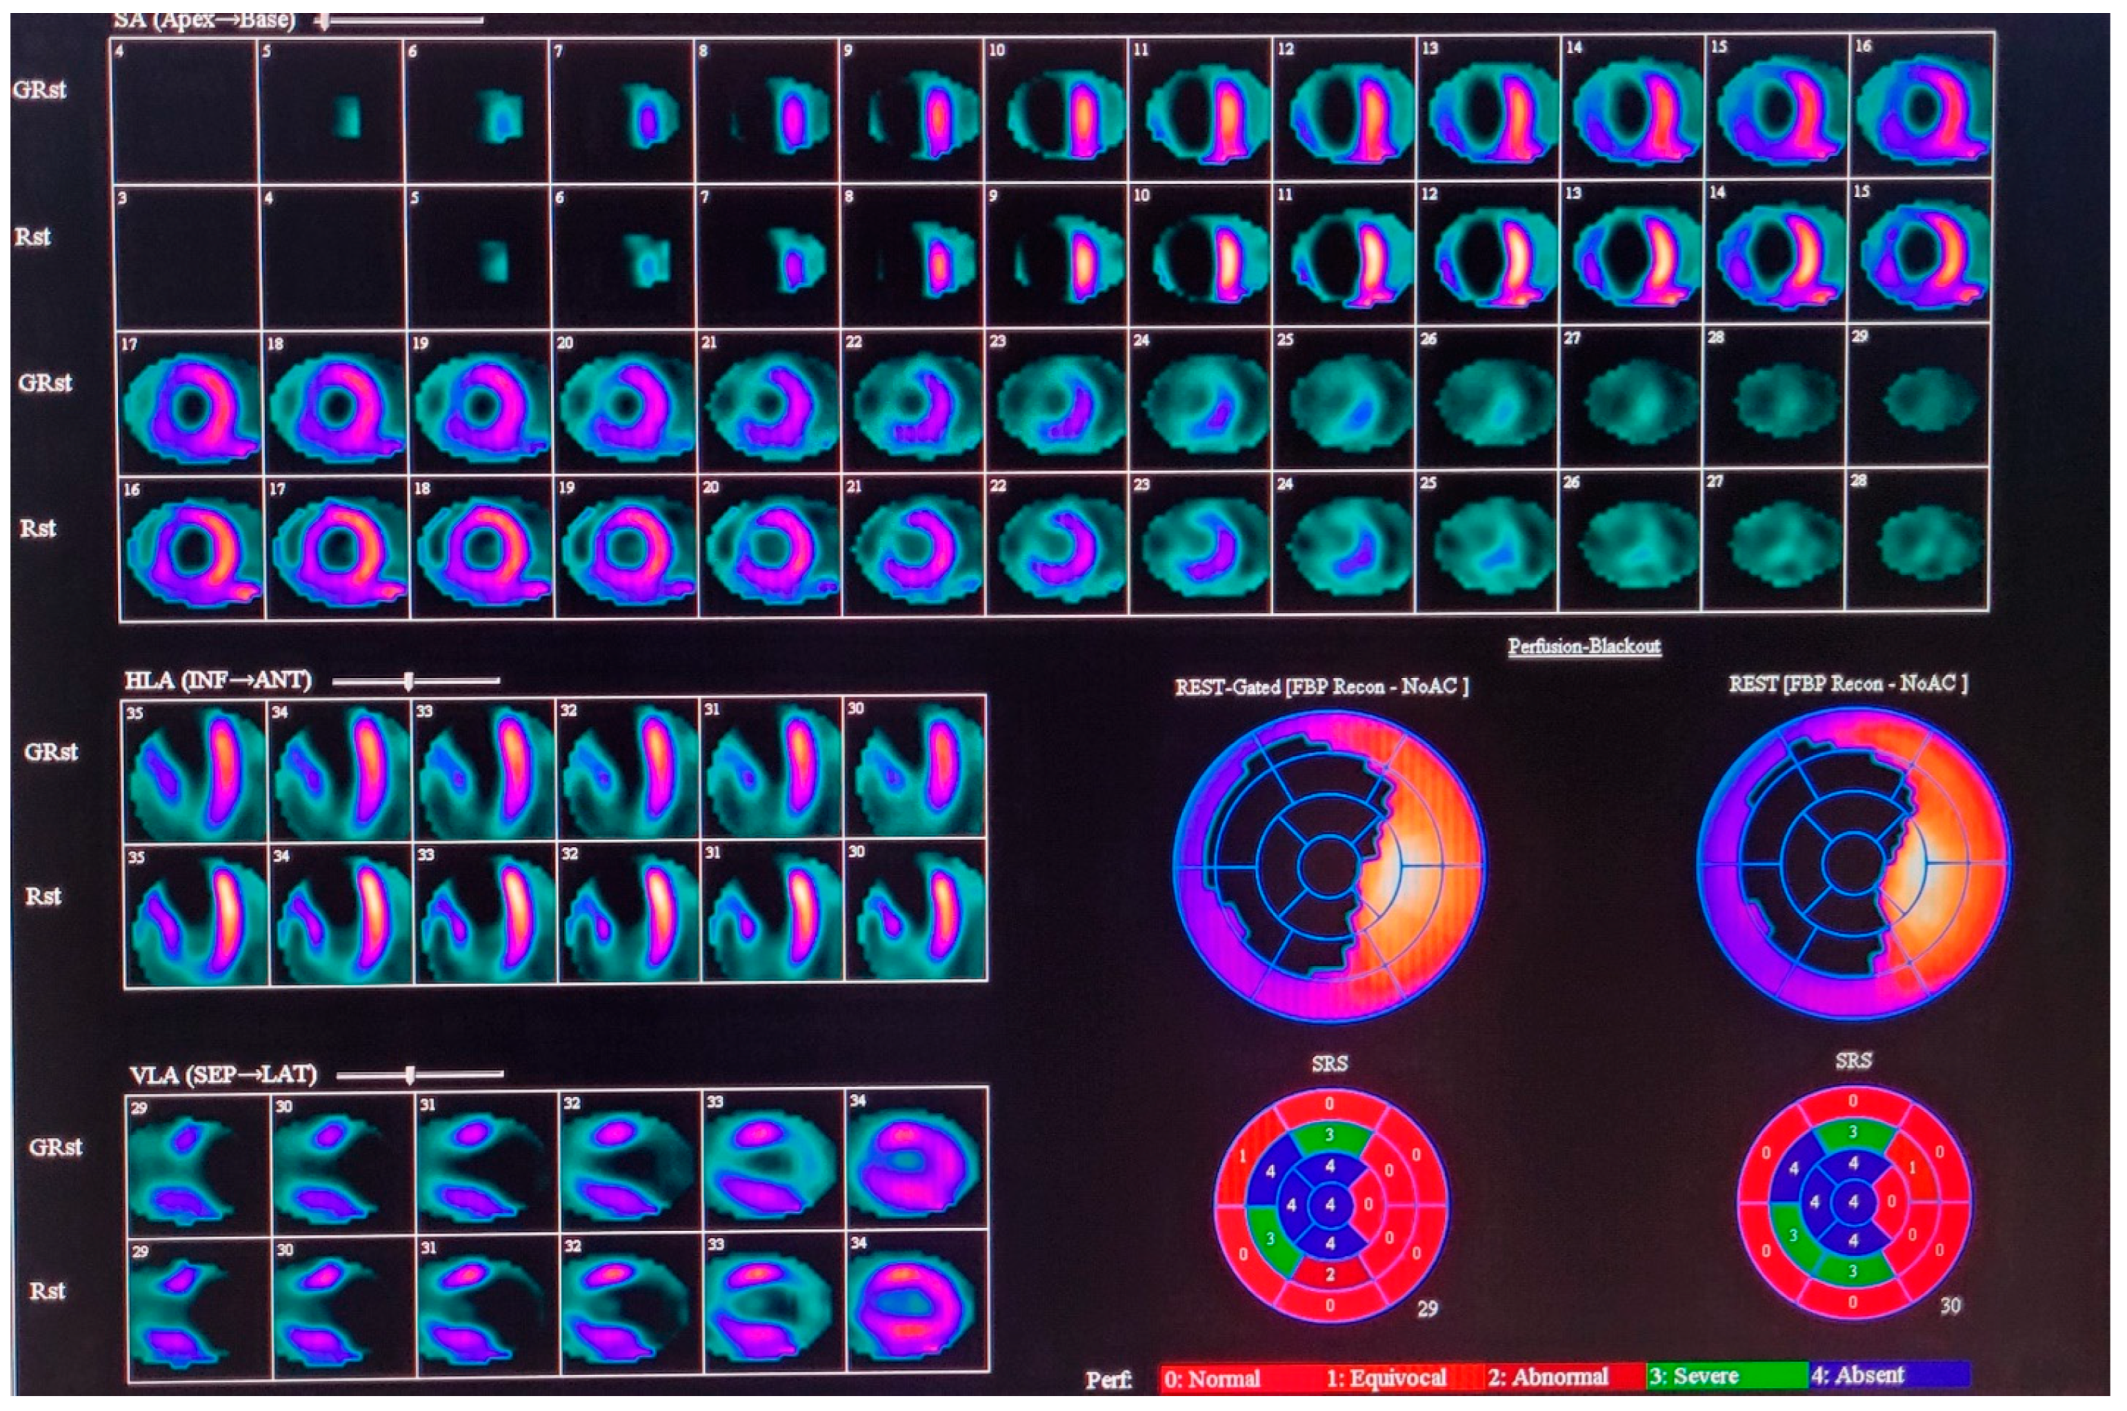Select Rst HLA slice 32
Image resolution: width=2127 pixels, height=1411 pixels.
coord(630,912)
